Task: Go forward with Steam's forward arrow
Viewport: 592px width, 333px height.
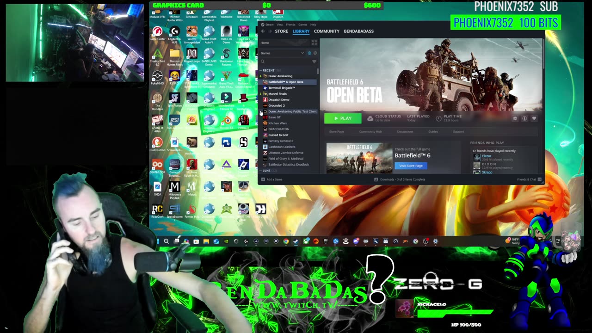Action: tap(270, 31)
